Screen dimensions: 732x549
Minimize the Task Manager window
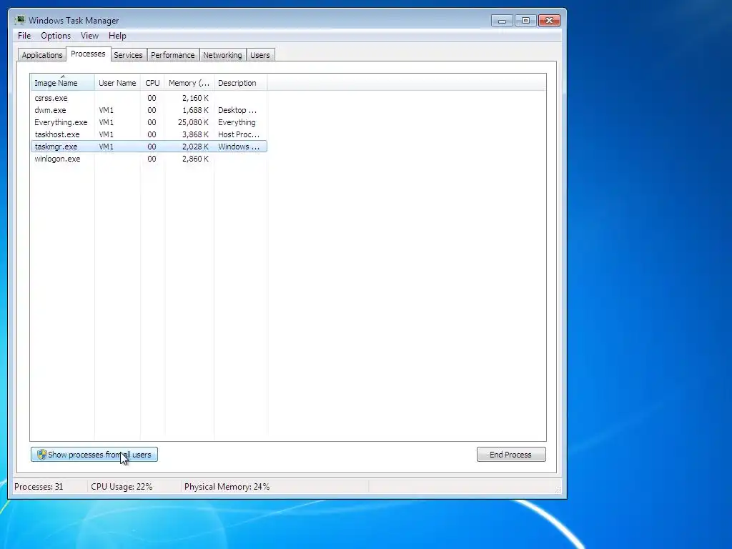tap(503, 21)
